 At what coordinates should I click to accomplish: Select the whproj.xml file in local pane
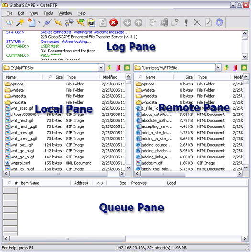pos(20,163)
